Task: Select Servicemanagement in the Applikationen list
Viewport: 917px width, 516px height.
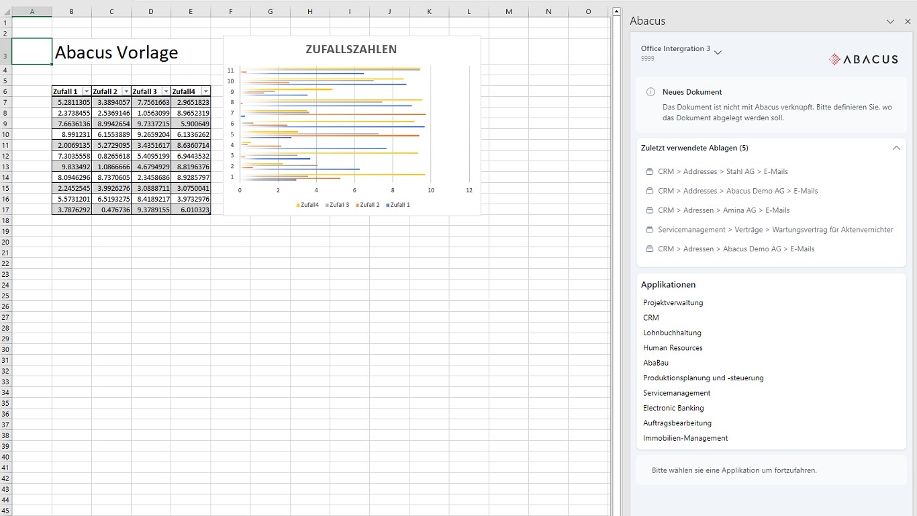Action: click(677, 393)
